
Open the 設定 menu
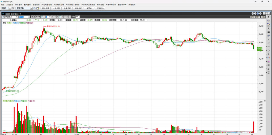[3, 5]
